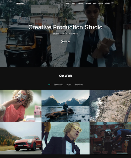The height and width of the screenshot is (158, 131).
Task: Open the rocky coastline aerial thumbnail
Action: [x=110, y=106]
